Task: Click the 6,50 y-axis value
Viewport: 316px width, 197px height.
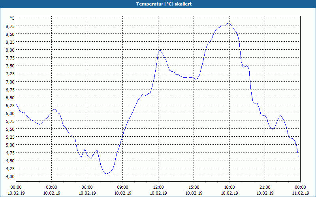Action: click(x=11, y=97)
